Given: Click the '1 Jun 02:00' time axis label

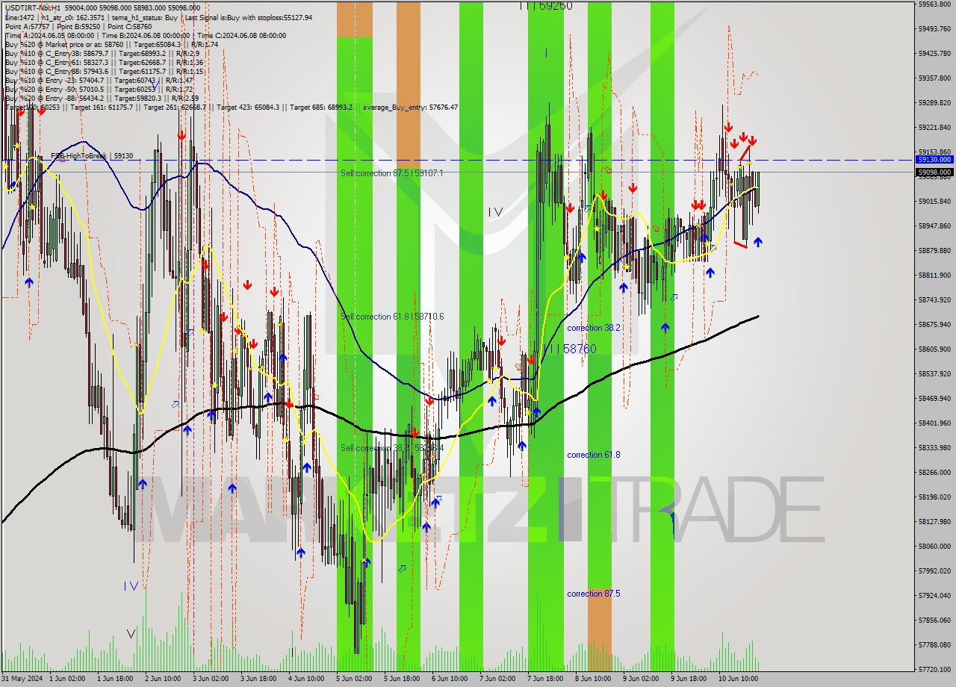Looking at the screenshot, I should click(67, 679).
